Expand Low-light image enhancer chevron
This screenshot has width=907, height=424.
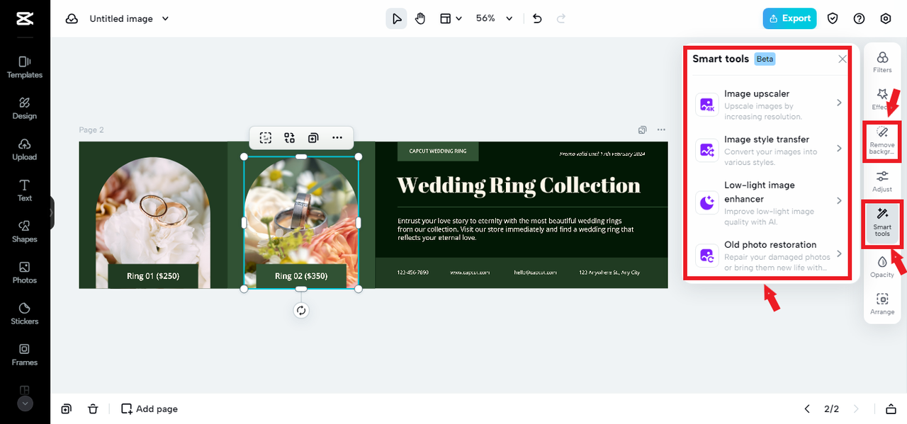coord(839,201)
